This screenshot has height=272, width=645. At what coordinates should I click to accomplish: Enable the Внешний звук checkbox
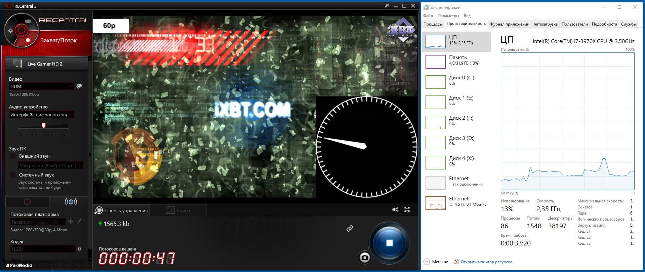[13, 156]
